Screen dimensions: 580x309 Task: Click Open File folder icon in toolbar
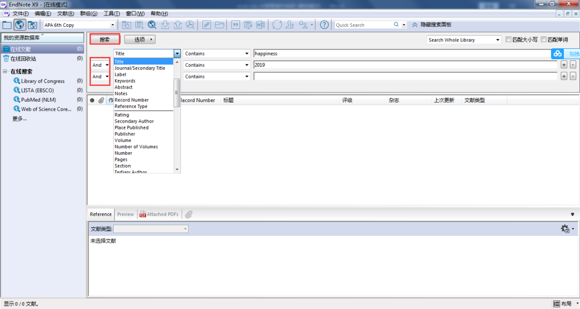pyautogui.click(x=219, y=25)
